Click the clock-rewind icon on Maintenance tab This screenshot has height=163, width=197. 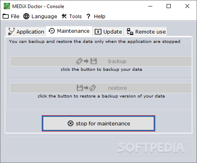click(x=51, y=31)
